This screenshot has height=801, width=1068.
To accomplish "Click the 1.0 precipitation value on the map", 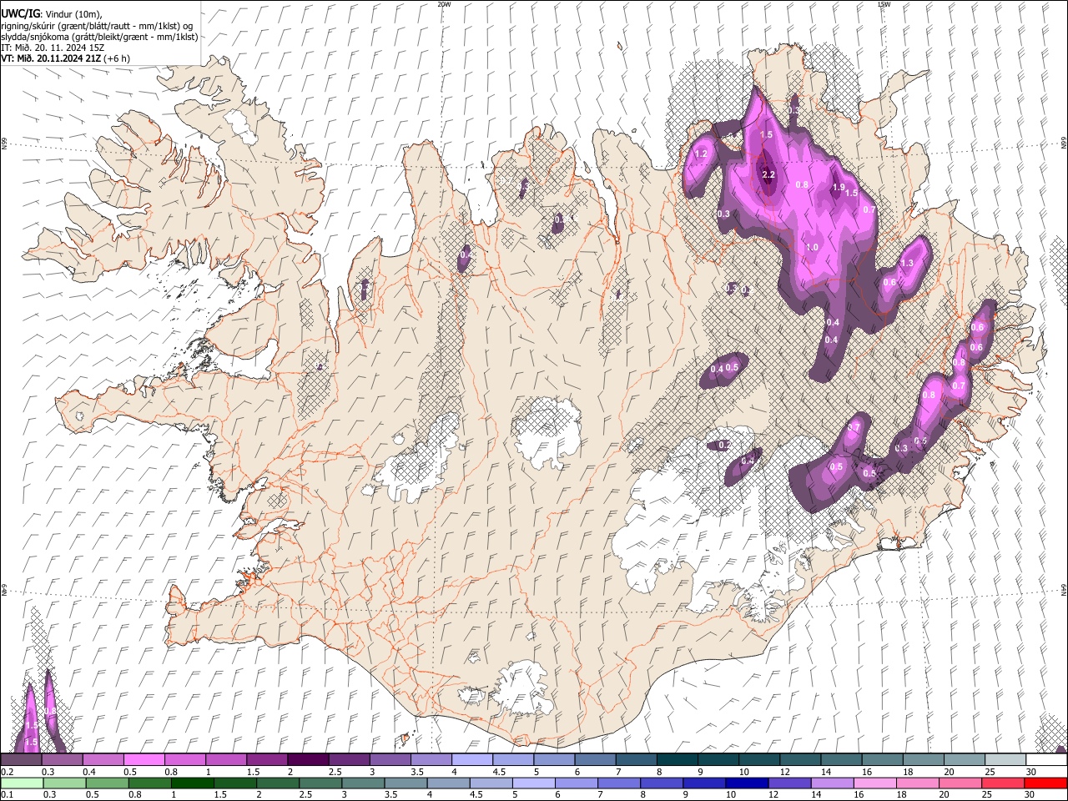I will [x=812, y=248].
